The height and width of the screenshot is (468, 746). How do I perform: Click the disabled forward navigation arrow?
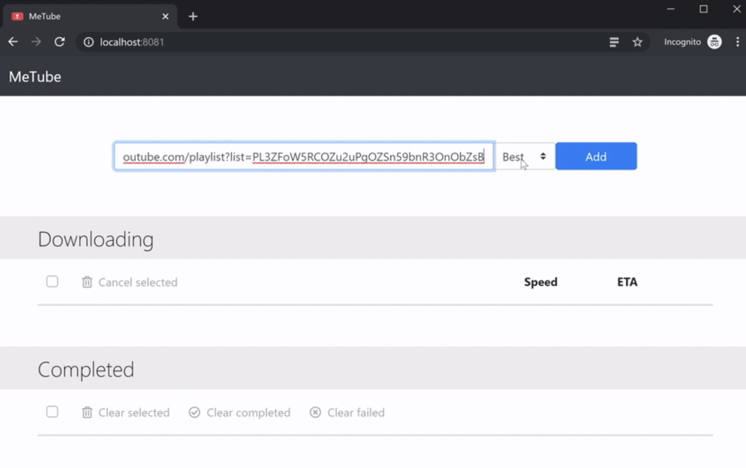point(36,41)
